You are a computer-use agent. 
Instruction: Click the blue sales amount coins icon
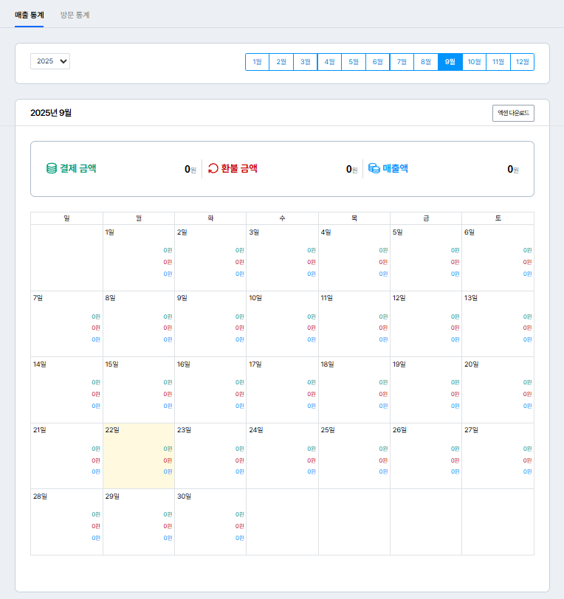tap(374, 168)
